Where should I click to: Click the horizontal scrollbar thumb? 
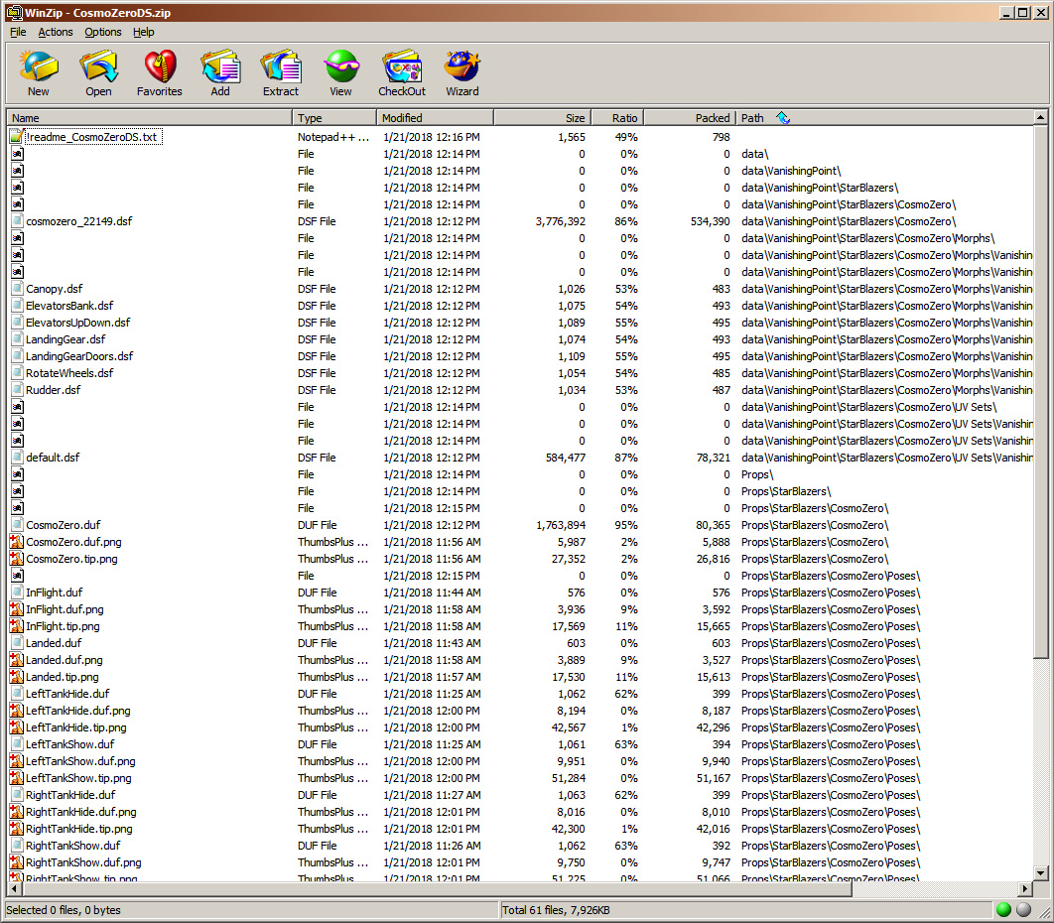point(437,888)
